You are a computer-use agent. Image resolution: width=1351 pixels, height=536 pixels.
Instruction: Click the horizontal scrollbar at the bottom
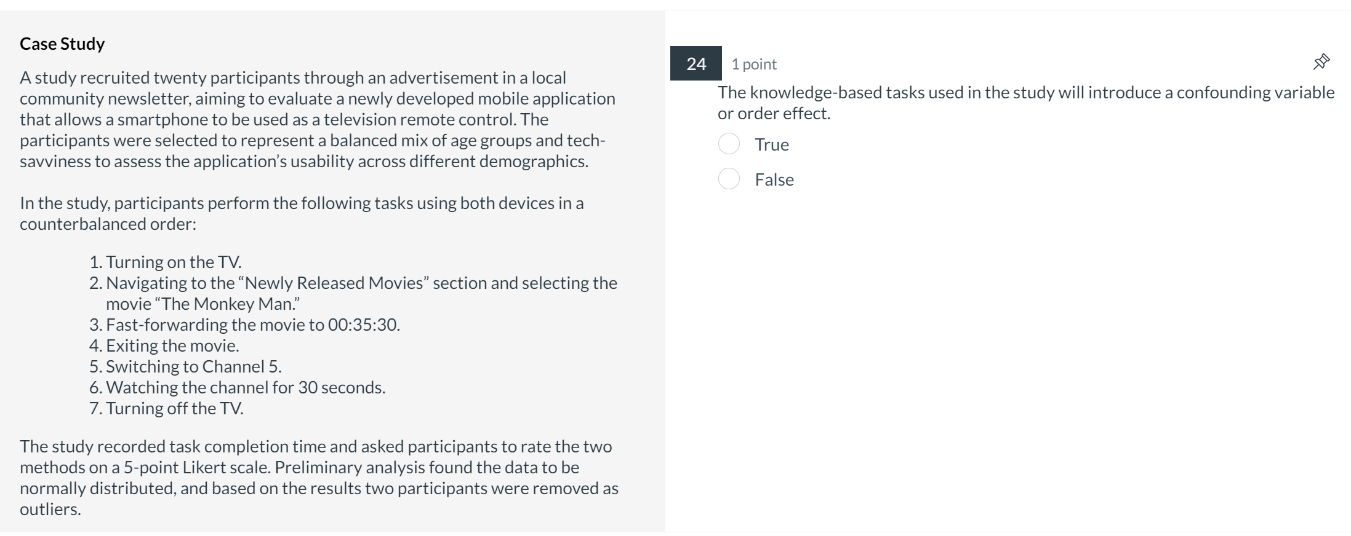pos(675,532)
